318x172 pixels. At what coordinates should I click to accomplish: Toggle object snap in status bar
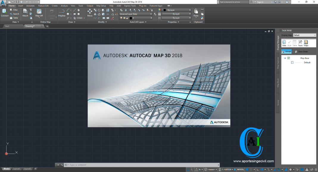tap(279, 170)
